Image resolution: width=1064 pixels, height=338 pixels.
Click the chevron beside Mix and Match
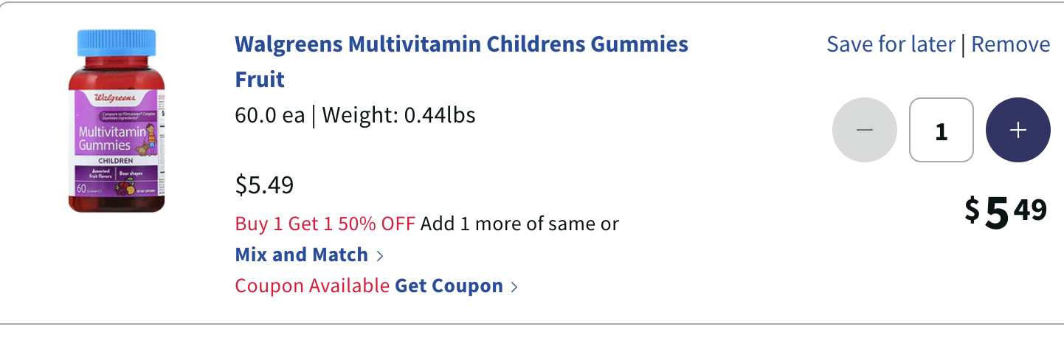[380, 255]
